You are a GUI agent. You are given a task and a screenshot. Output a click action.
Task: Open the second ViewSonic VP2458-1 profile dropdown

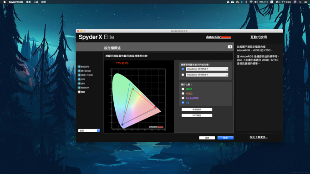click(207, 75)
